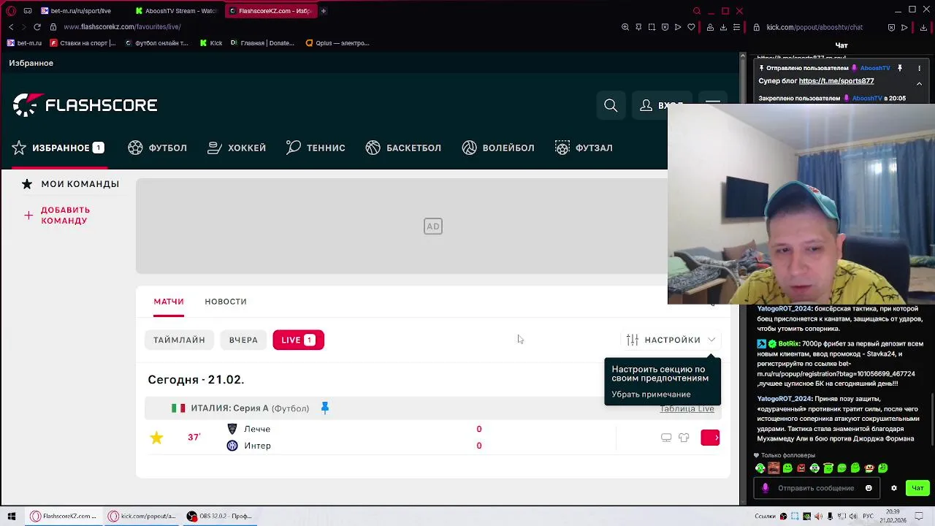Image resolution: width=935 pixels, height=526 pixels.
Task: Open chat settings gear
Action: click(x=893, y=488)
